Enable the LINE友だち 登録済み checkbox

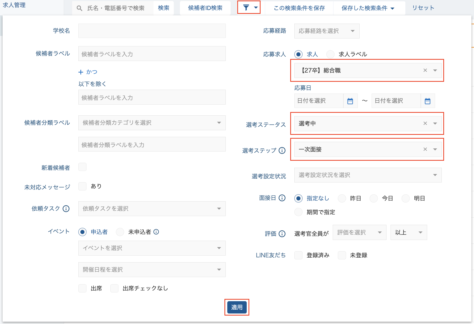click(x=298, y=255)
